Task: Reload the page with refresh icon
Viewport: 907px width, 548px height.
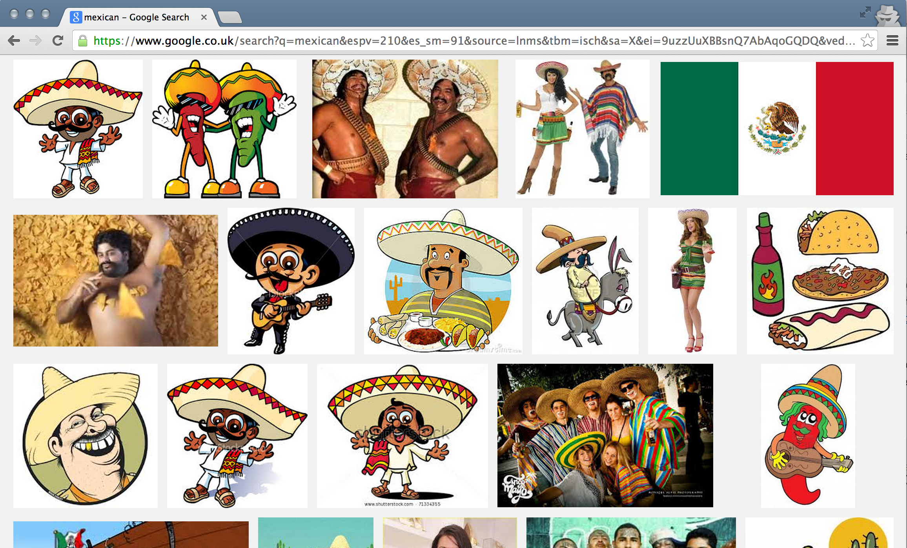Action: 58,41
